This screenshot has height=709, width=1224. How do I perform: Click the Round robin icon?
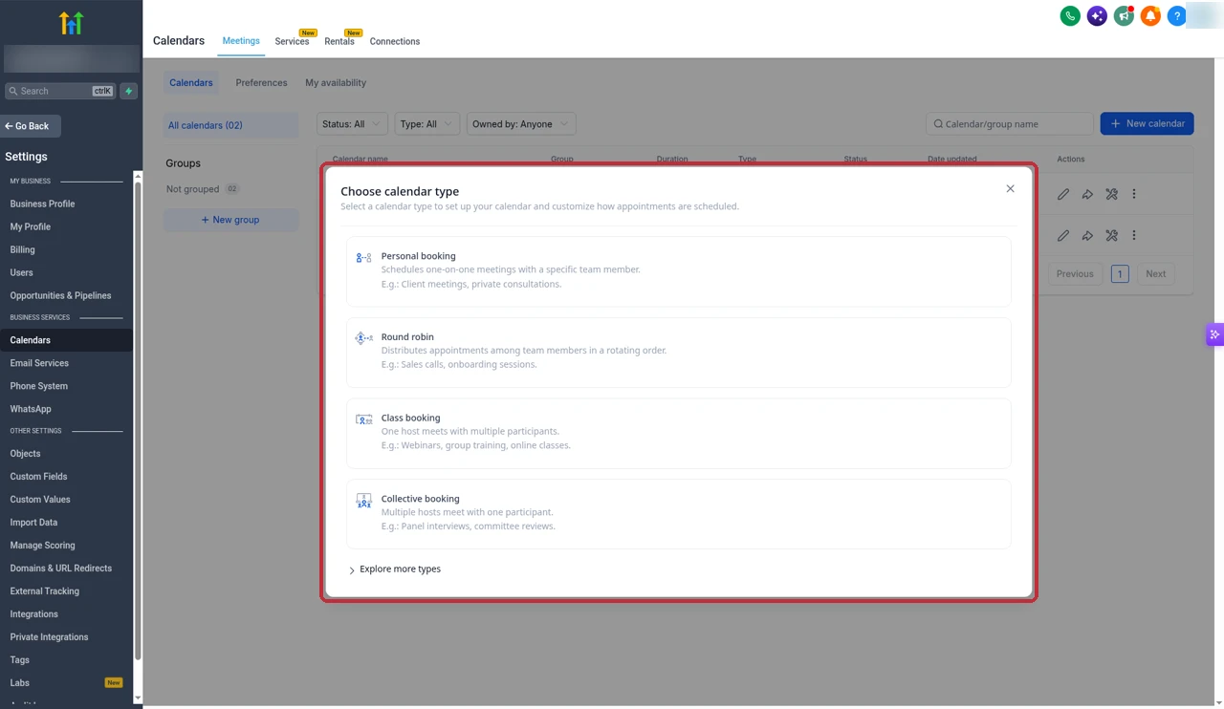363,338
